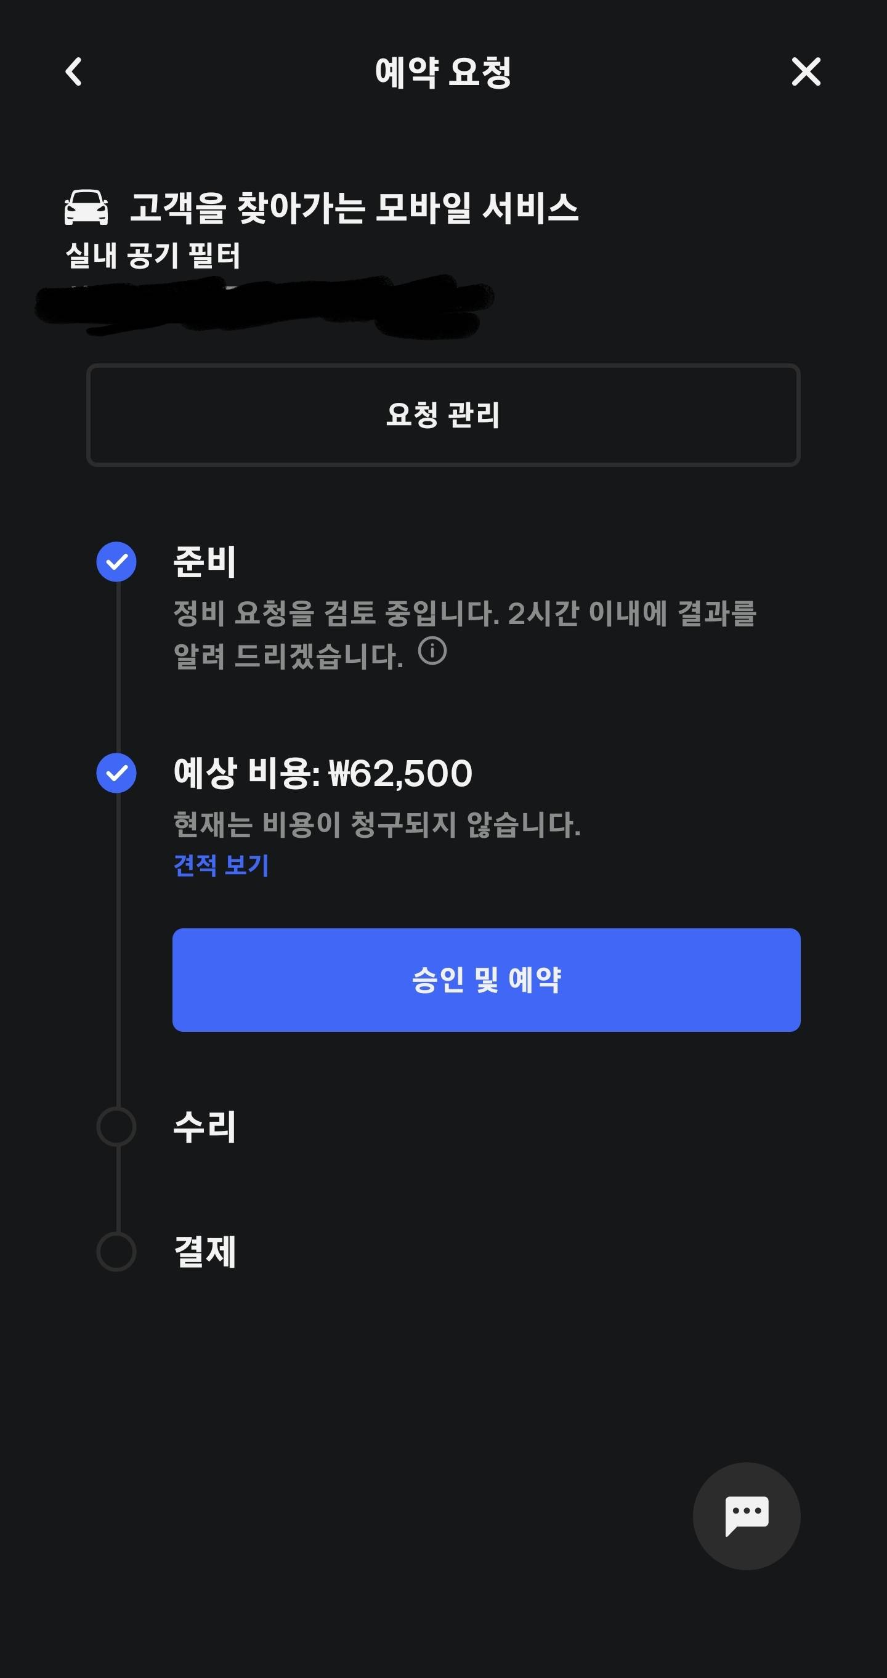
Task: Go back using the left chevron arrow
Action: coord(73,71)
